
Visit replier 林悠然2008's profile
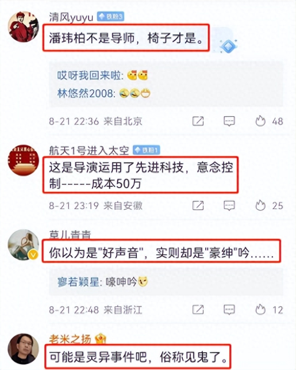coord(85,93)
